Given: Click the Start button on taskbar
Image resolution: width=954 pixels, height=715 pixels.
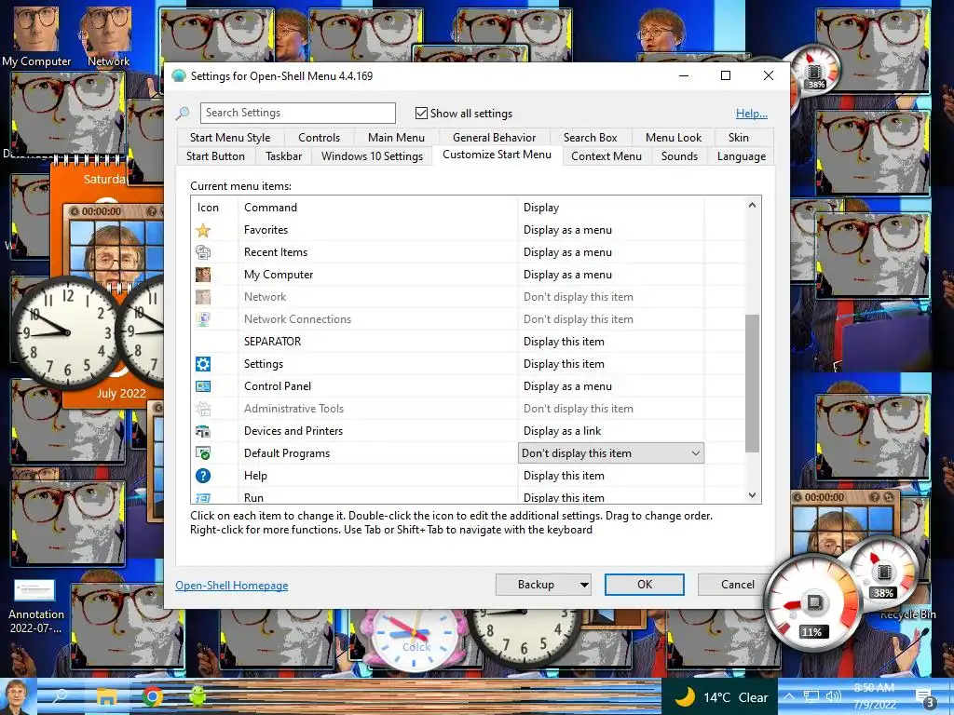Looking at the screenshot, I should pyautogui.click(x=19, y=696).
